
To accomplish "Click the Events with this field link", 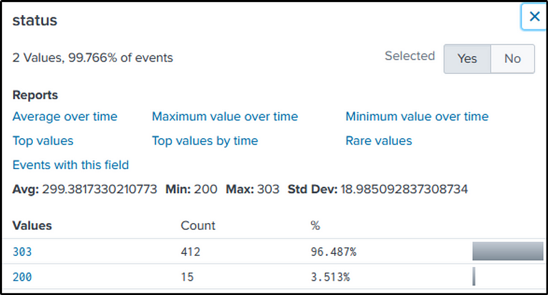I will 71,165.
